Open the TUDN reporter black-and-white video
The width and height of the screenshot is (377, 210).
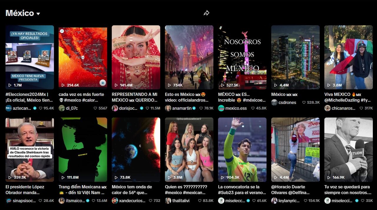(x=348, y=149)
